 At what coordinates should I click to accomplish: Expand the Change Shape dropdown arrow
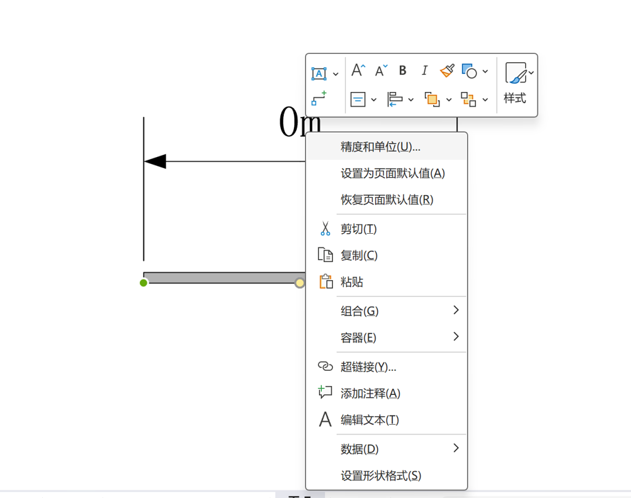[x=485, y=71]
